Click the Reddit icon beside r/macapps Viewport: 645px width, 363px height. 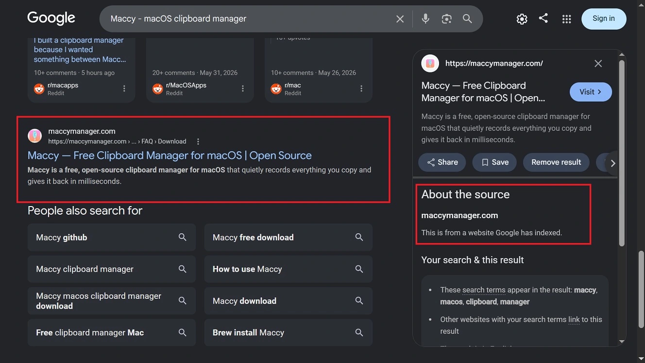(x=39, y=89)
